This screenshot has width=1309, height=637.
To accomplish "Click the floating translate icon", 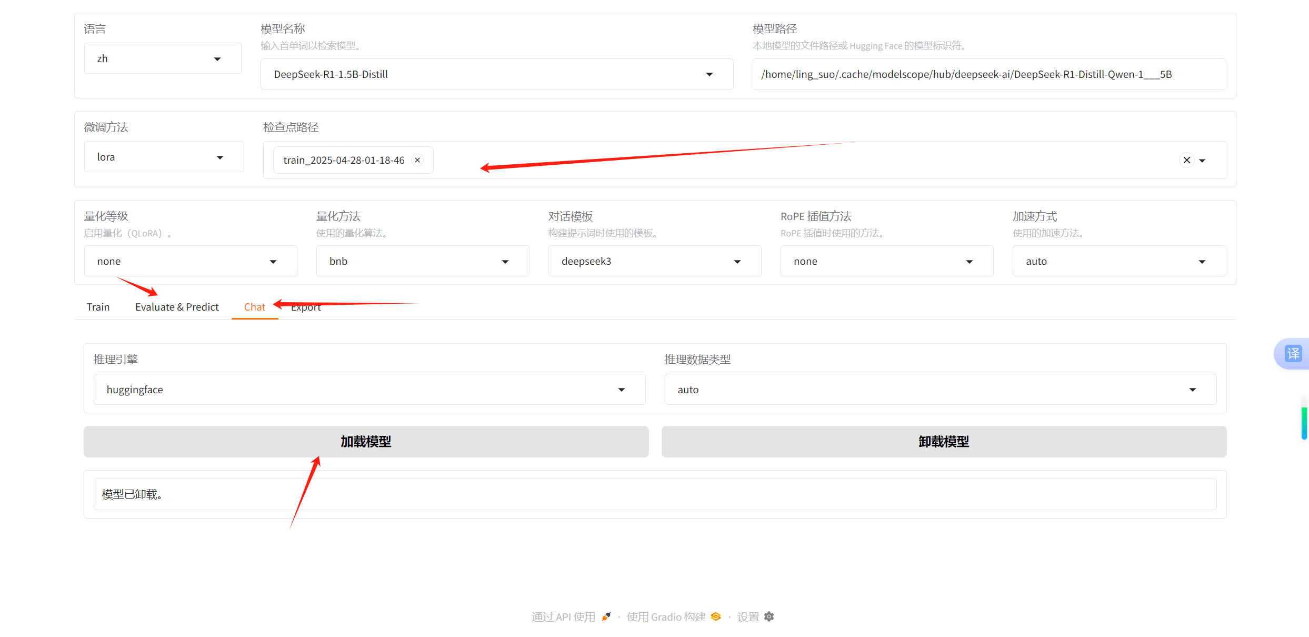I will click(x=1293, y=354).
